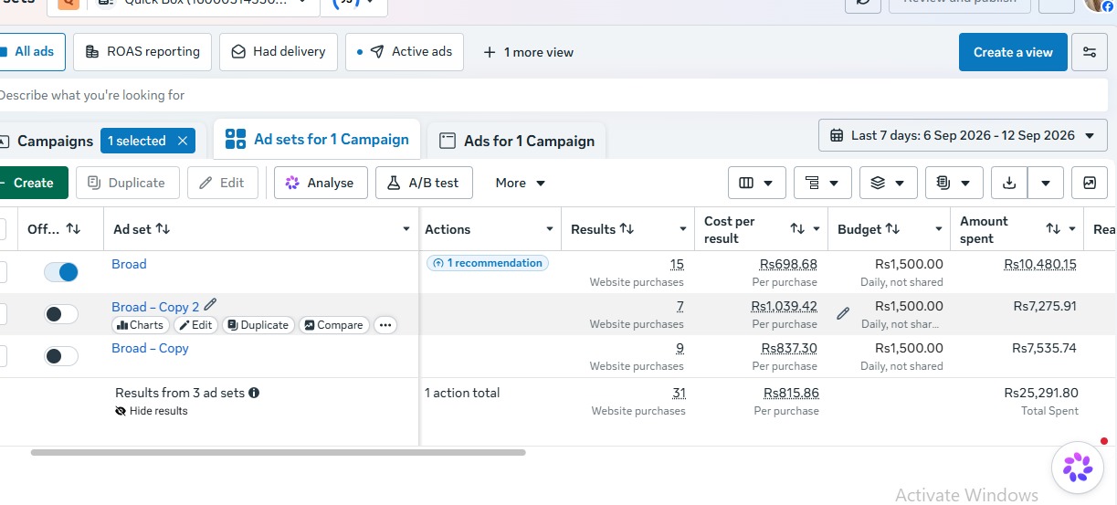Sort by the Results column
The width and height of the screenshot is (1117, 505).
(x=627, y=229)
